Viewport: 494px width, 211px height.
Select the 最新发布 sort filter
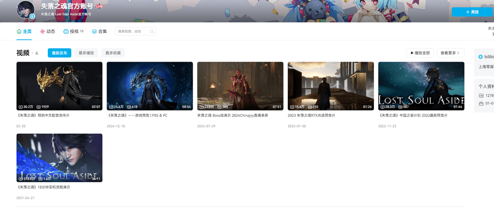click(59, 53)
